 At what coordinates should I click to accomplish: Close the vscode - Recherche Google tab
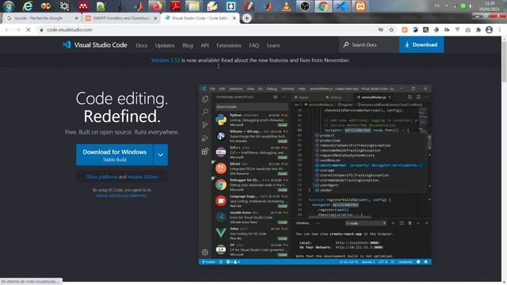point(76,18)
